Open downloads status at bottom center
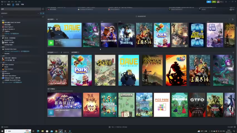Image resolution: width=237 pixels, height=133 pixels. 118,127
